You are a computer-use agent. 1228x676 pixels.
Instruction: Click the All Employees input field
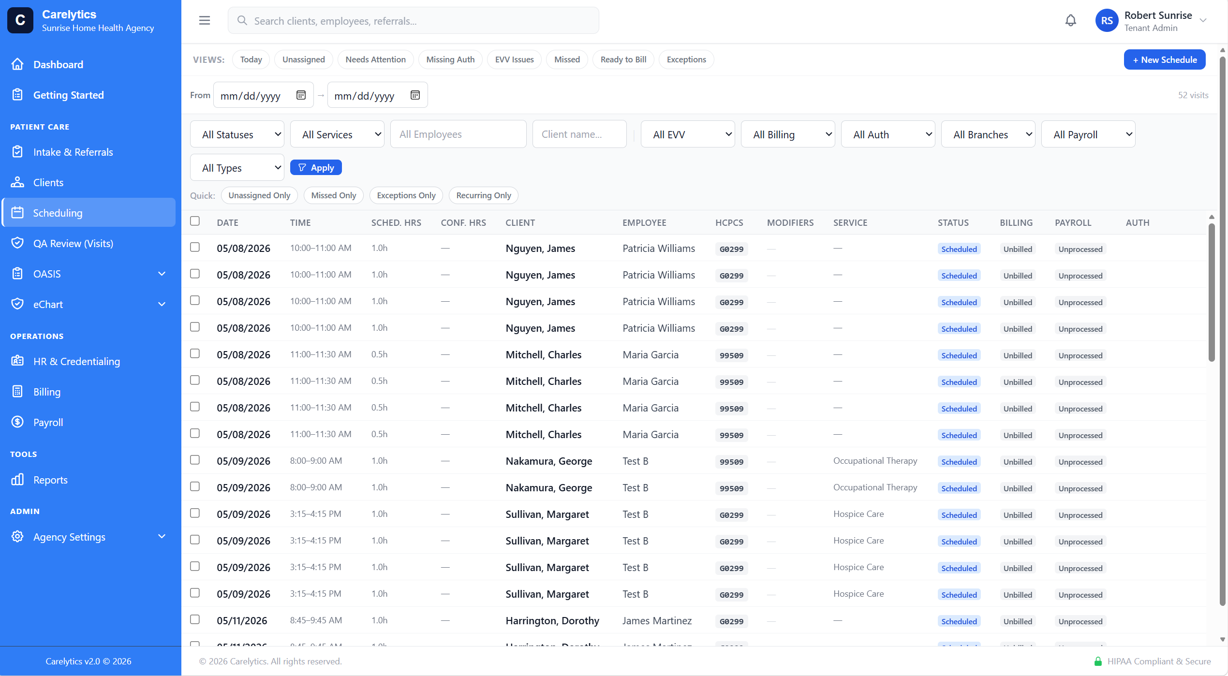click(x=459, y=134)
